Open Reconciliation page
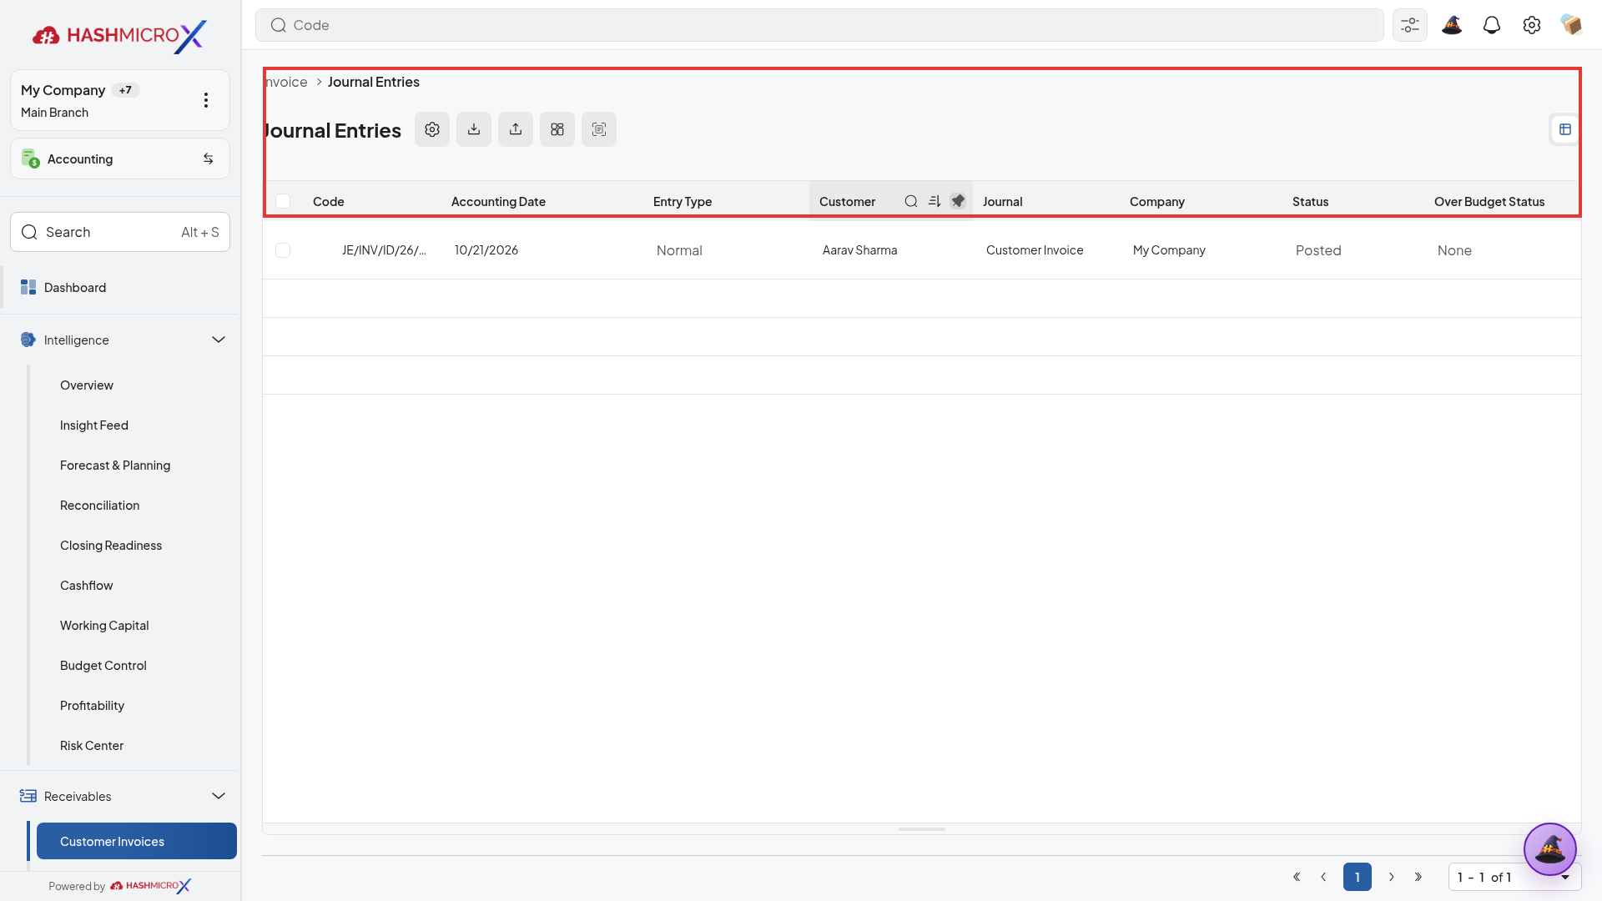This screenshot has width=1602, height=901. (x=100, y=506)
